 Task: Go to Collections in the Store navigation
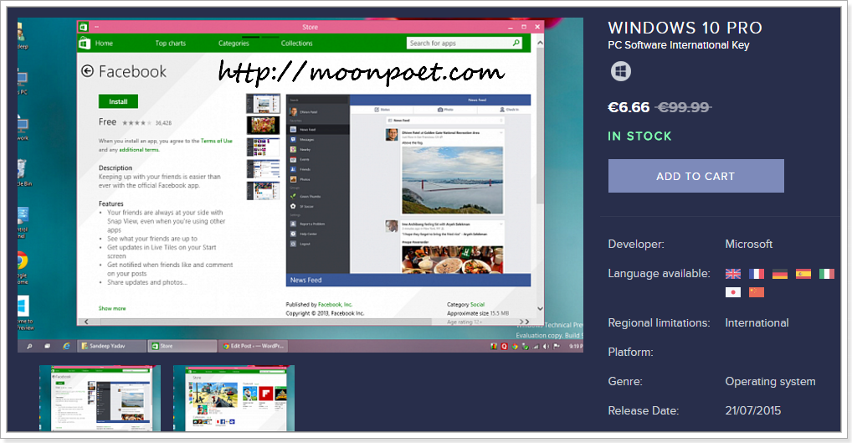click(x=296, y=44)
